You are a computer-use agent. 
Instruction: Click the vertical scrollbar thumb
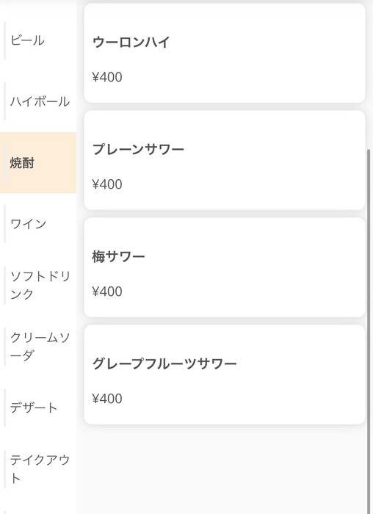click(x=369, y=331)
